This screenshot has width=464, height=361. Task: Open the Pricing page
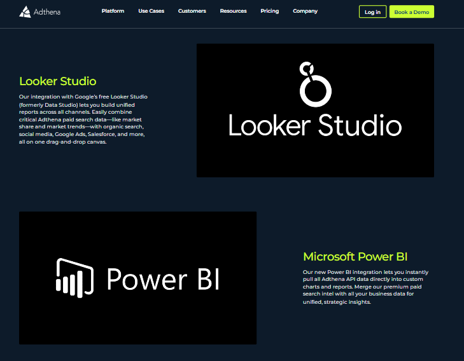(x=269, y=11)
